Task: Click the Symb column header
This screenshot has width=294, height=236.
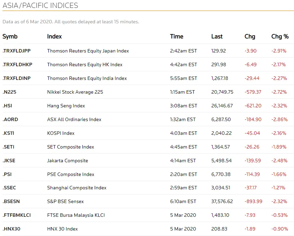Action: click(x=10, y=36)
